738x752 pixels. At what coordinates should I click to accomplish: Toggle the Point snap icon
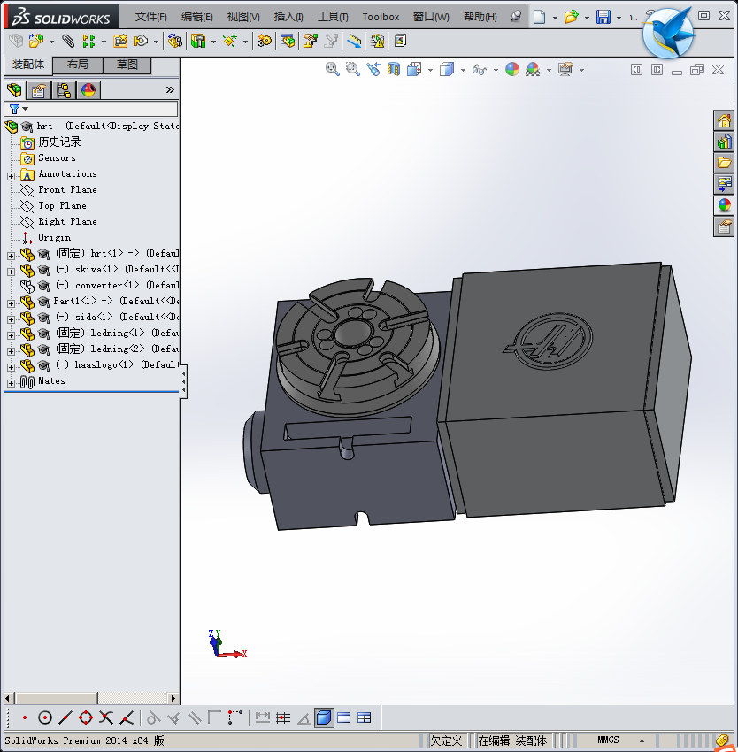pos(25,718)
